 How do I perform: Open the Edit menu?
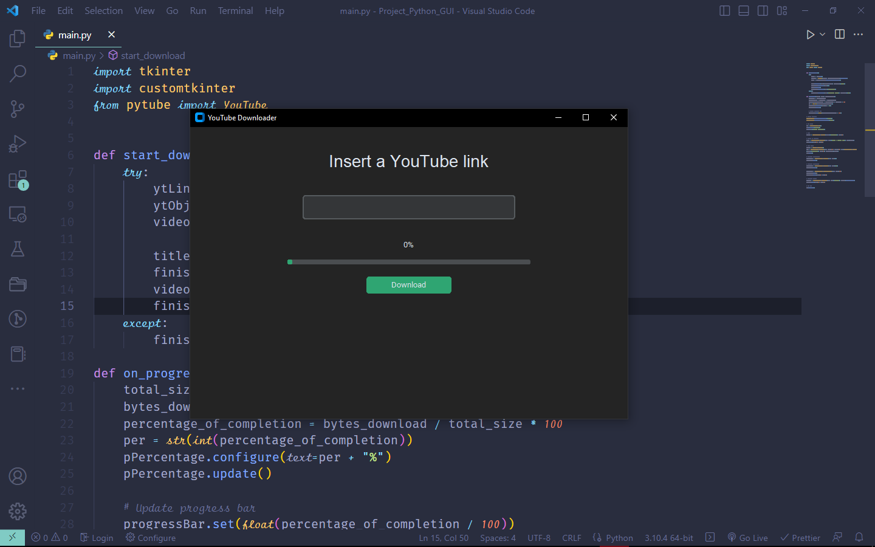(65, 11)
